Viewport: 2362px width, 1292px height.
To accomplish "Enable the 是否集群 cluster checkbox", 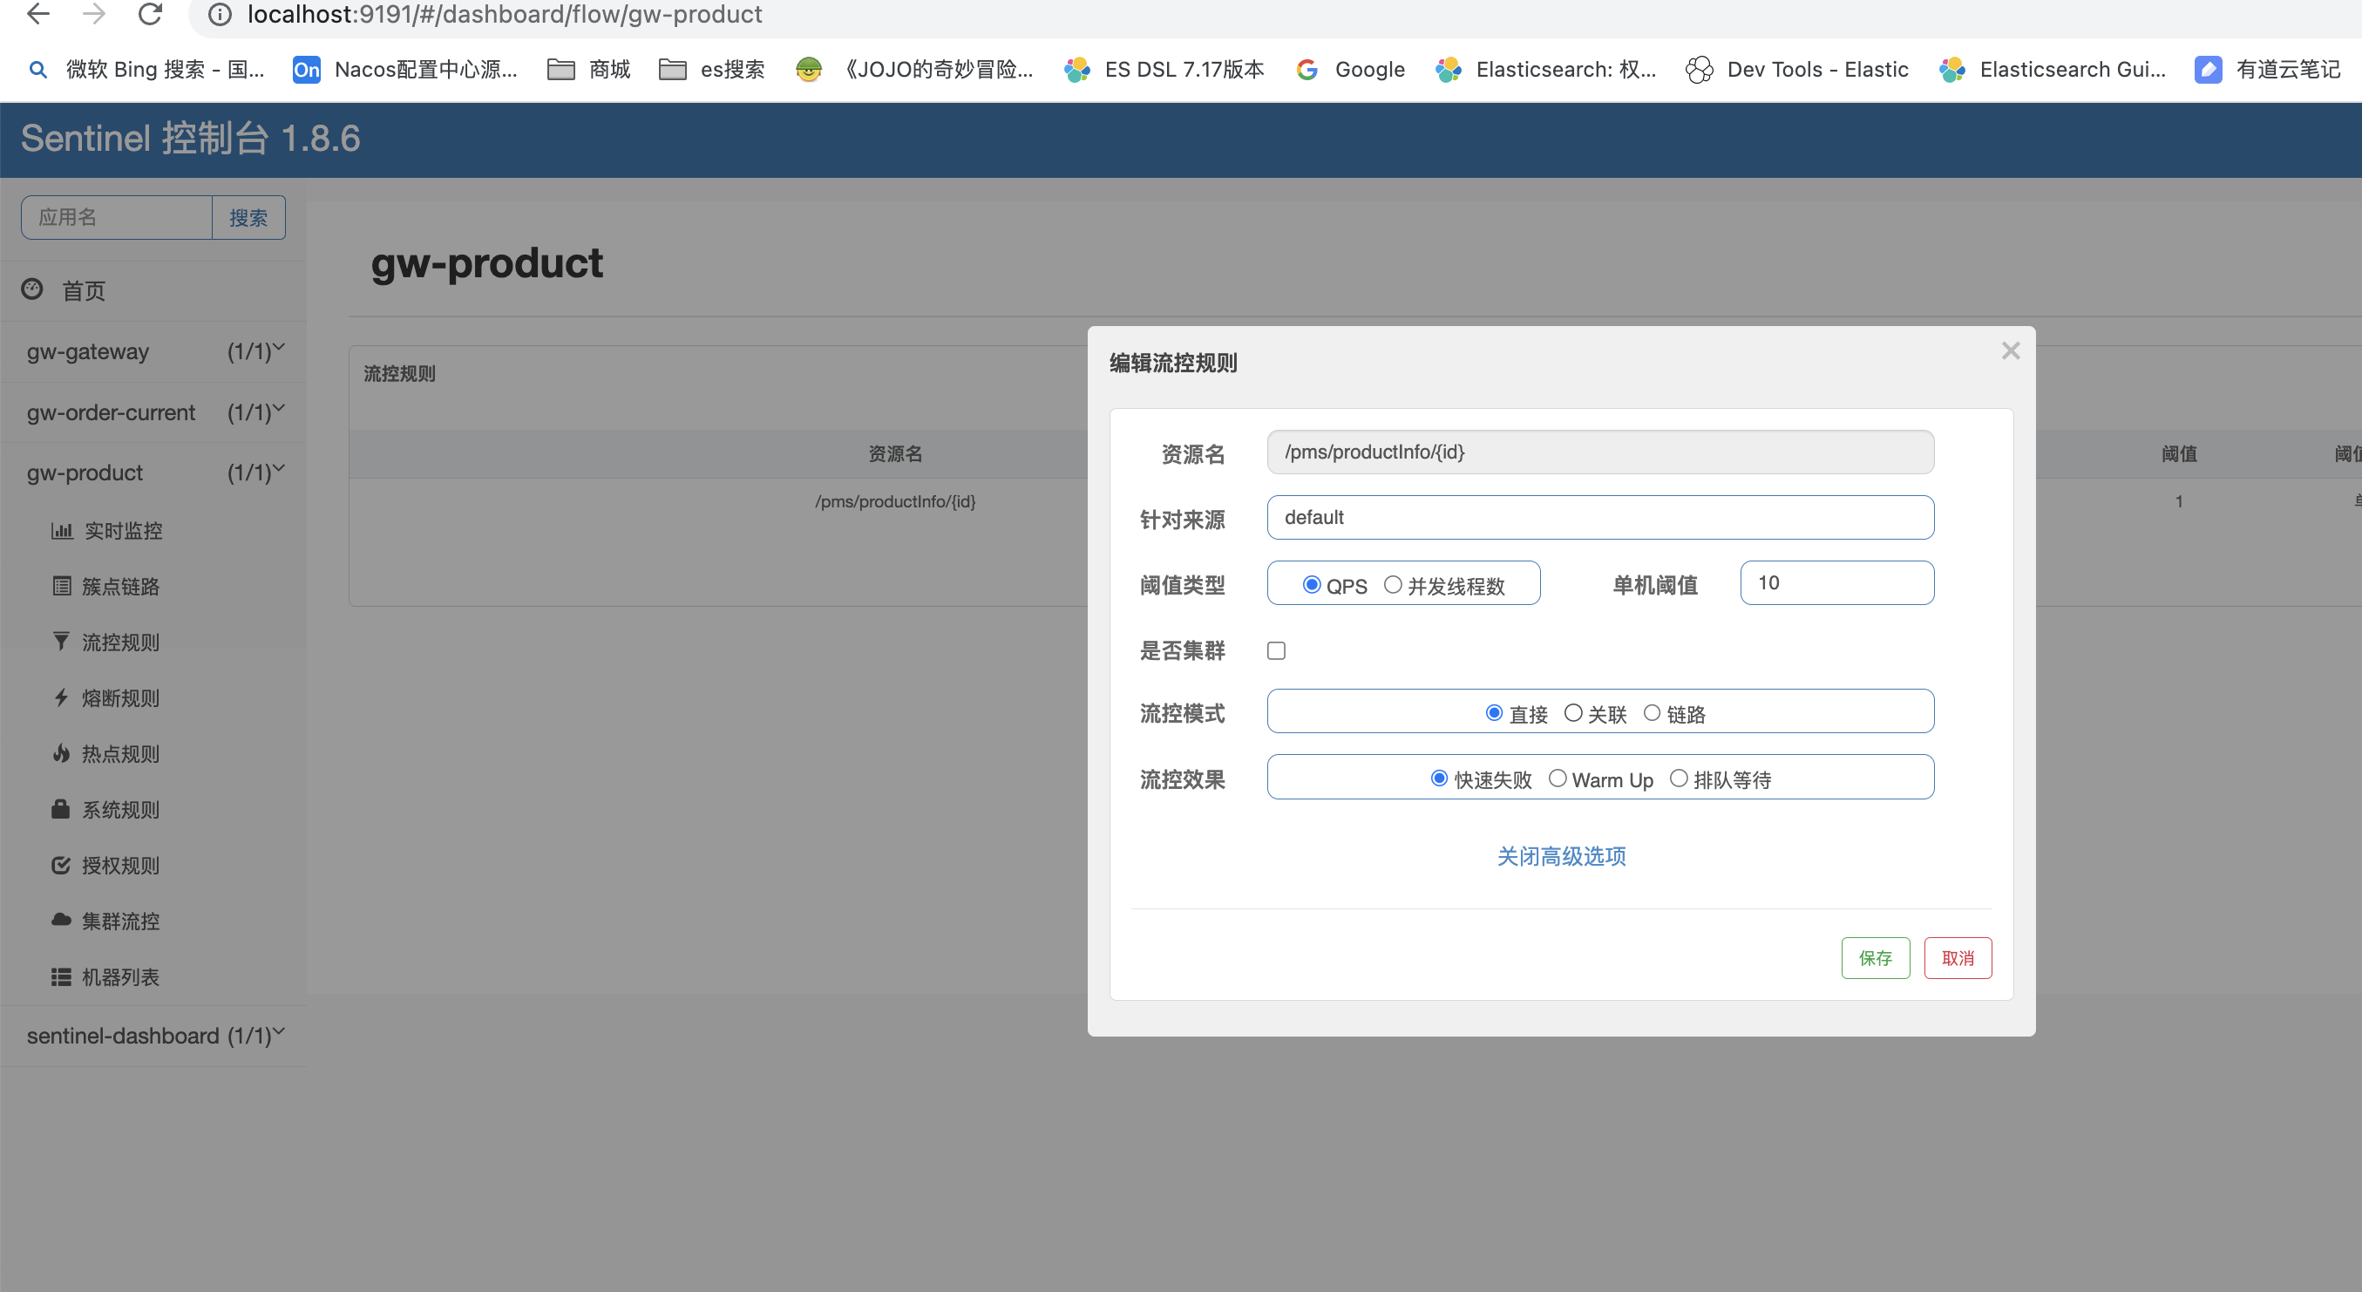I will [x=1276, y=651].
